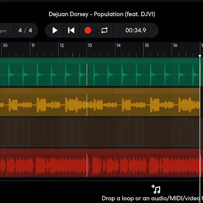
Task: Toggle the loop cycle button
Action: [x=104, y=30]
